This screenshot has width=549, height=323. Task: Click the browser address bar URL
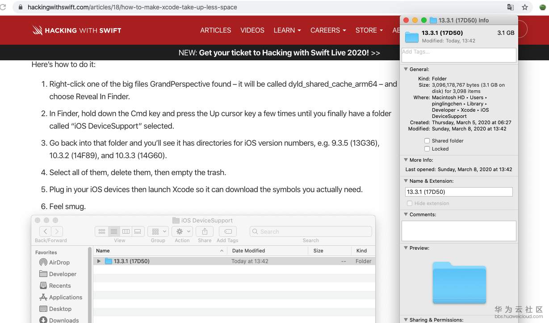pos(132,7)
